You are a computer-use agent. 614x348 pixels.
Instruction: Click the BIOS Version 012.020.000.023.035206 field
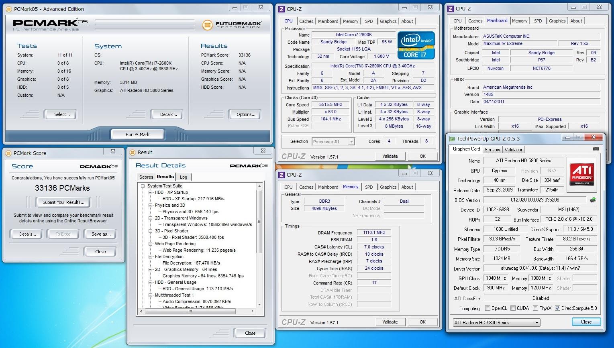pos(534,200)
